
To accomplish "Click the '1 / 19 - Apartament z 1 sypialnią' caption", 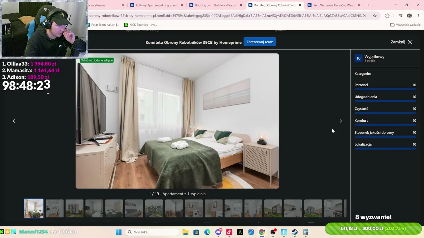I will pos(177,194).
